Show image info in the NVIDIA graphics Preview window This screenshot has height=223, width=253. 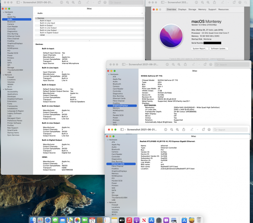coord(167,65)
